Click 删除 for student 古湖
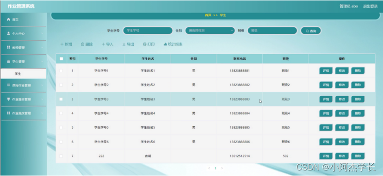The height and width of the screenshot is (176, 383). pyautogui.click(x=358, y=156)
